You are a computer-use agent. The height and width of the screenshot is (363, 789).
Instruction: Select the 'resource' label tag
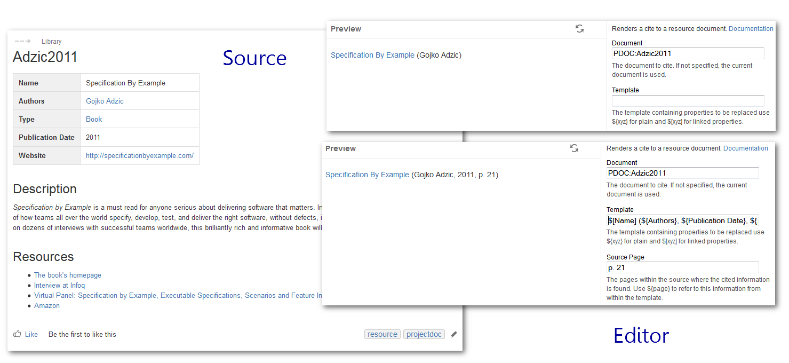click(382, 334)
